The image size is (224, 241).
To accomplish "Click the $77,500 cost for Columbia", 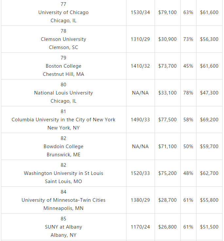I will [x=167, y=120].
